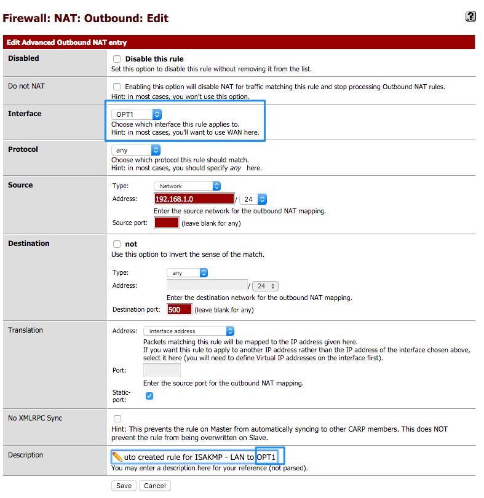Screen dimensions: 484x498
Task: Click the Source port input field
Action: [x=167, y=223]
